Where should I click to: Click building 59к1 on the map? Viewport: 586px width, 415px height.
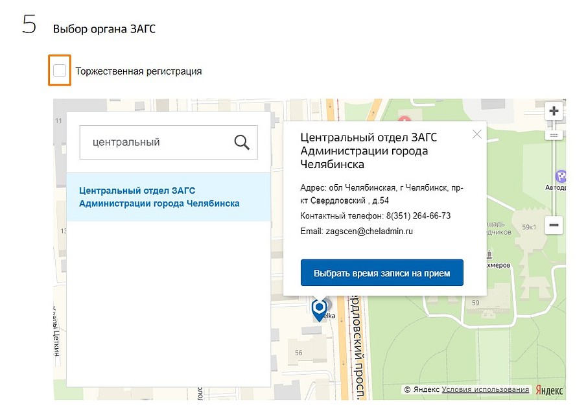point(529,227)
